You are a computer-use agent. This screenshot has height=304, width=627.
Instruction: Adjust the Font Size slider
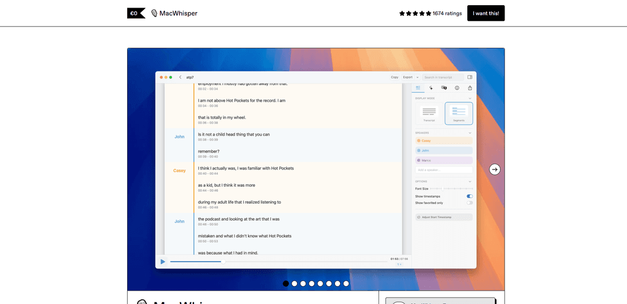(452, 189)
